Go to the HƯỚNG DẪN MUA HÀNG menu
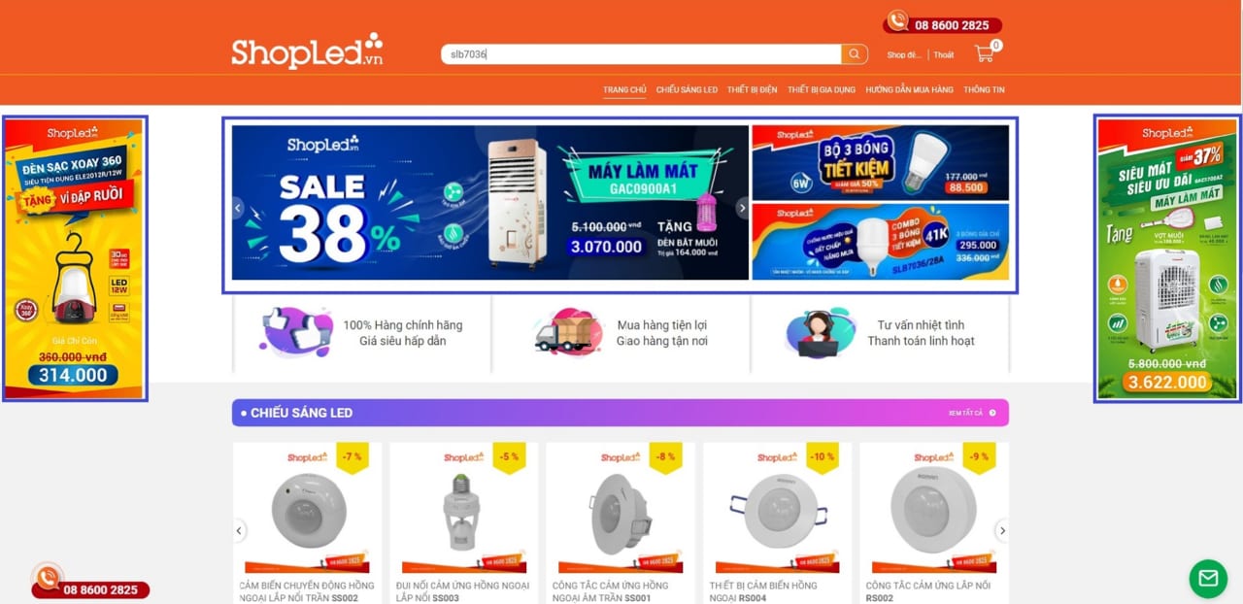Image resolution: width=1243 pixels, height=604 pixels. (x=909, y=89)
